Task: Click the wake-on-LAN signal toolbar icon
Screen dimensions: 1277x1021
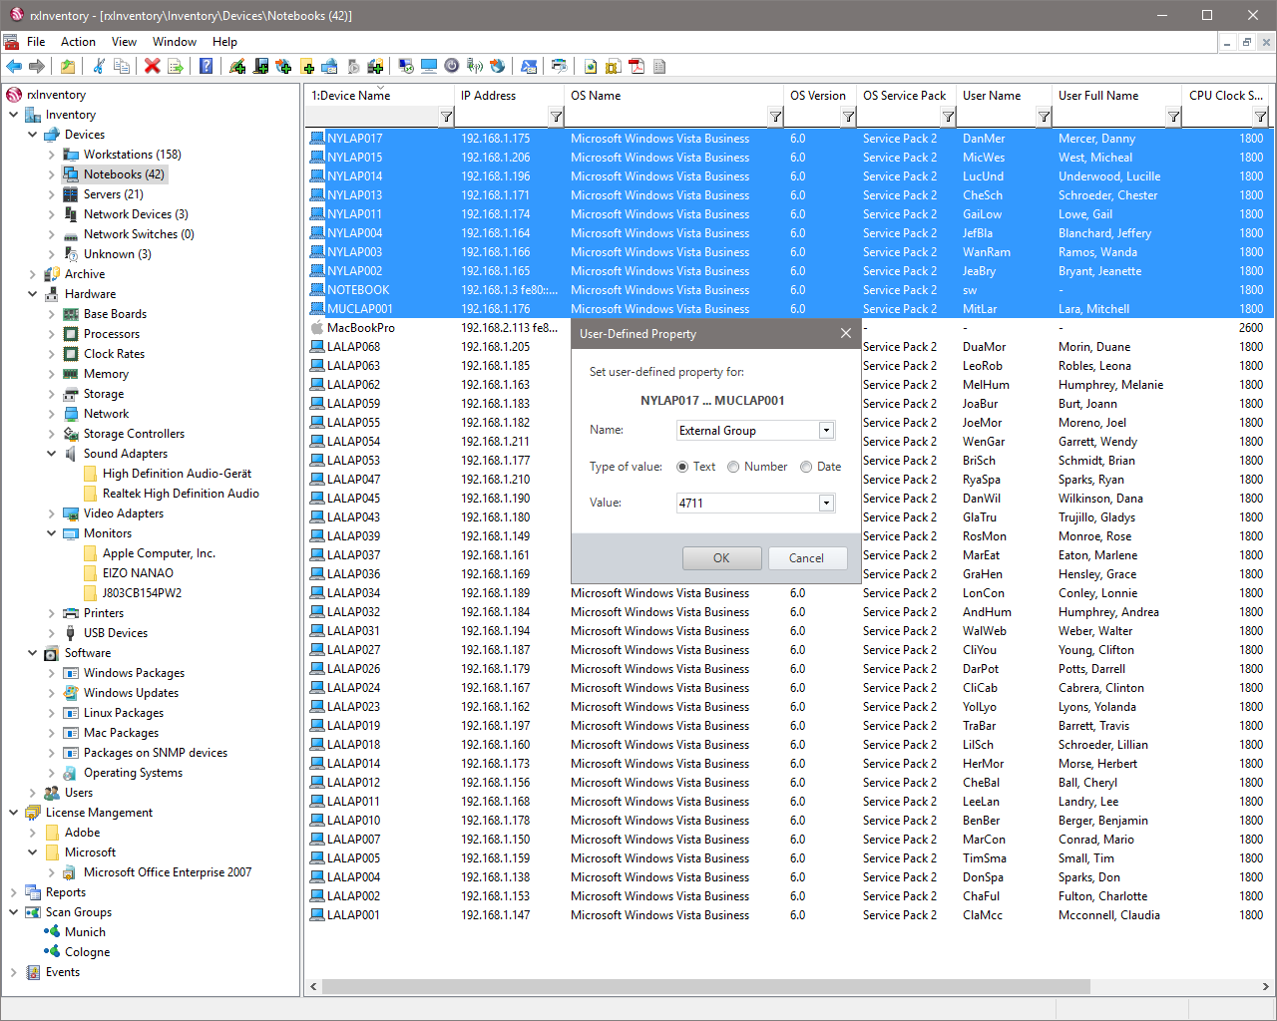Action: point(474,67)
